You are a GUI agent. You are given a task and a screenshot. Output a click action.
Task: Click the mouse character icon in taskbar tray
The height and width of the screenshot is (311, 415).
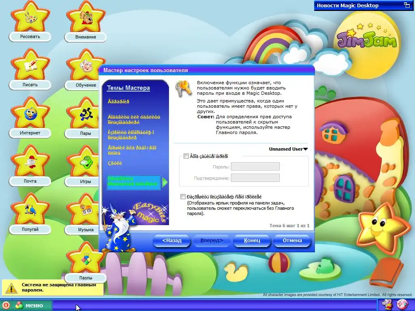pos(387,305)
